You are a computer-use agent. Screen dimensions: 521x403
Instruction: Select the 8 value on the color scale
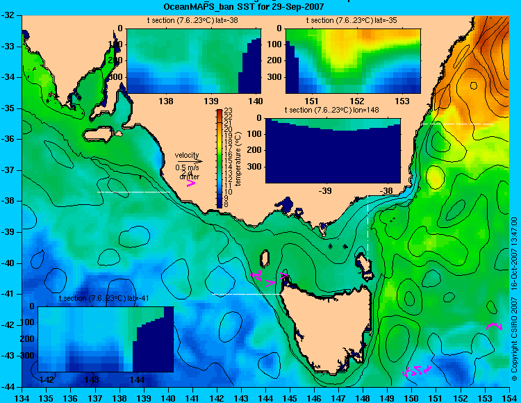pyautogui.click(x=226, y=205)
